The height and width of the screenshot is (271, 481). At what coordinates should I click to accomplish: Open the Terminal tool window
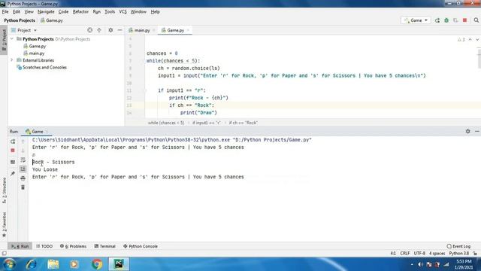(105, 246)
